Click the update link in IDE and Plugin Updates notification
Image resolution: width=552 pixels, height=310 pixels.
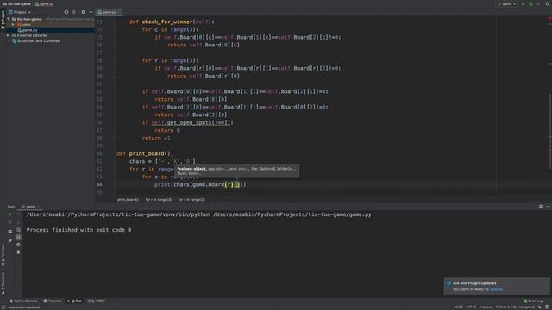pos(497,289)
